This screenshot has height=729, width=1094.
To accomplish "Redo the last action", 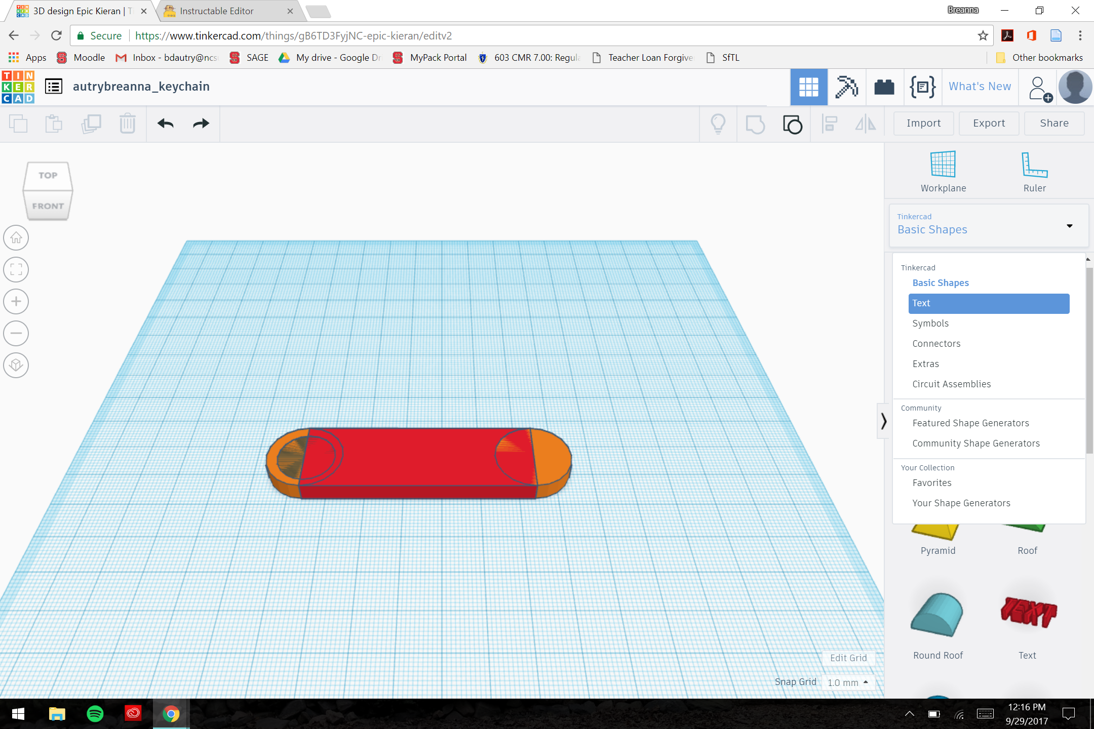I will point(201,124).
